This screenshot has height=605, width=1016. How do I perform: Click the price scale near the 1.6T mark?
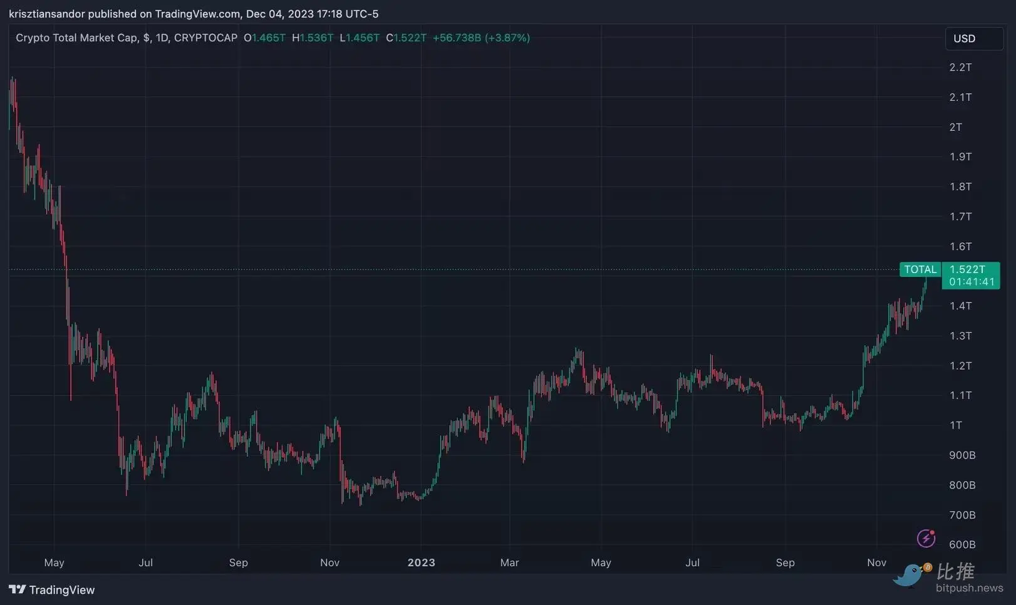click(960, 247)
